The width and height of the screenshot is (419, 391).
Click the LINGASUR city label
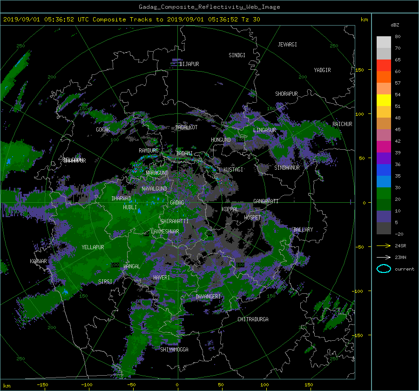click(264, 130)
